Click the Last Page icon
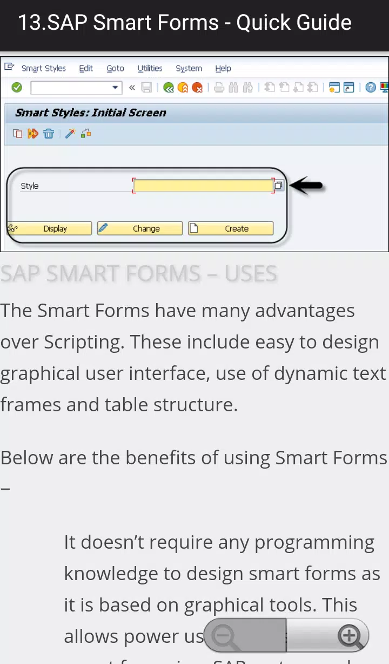The height and width of the screenshot is (664, 389). coord(312,87)
